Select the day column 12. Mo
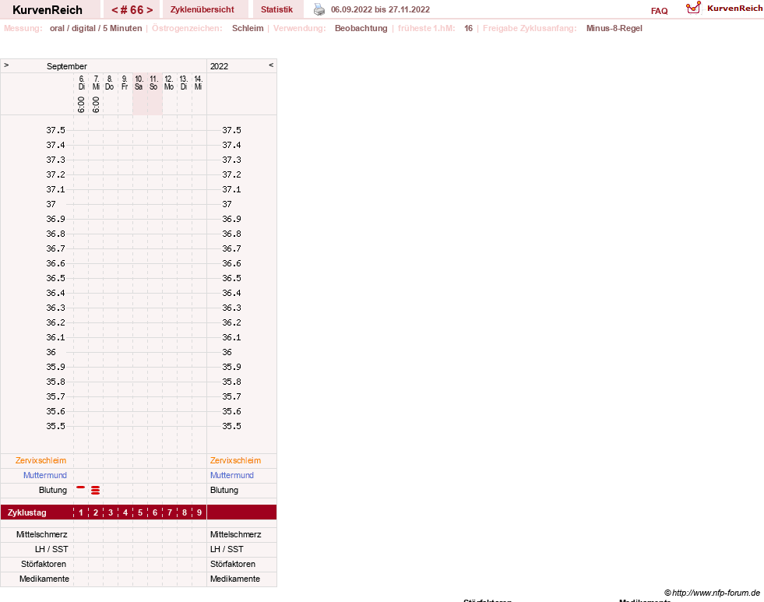This screenshot has width=764, height=602. click(x=168, y=83)
